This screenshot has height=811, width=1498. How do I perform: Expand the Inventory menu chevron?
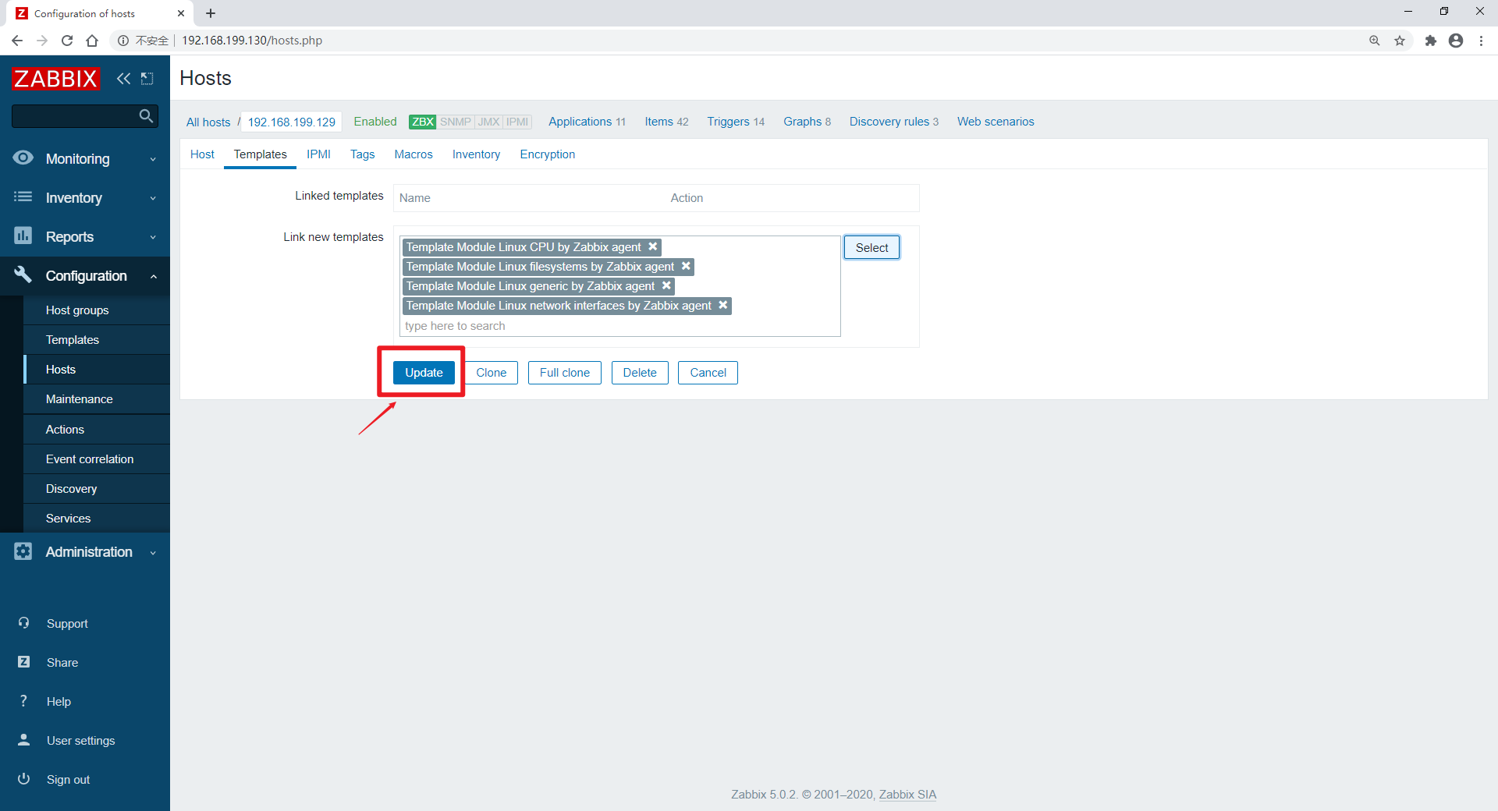pos(153,198)
